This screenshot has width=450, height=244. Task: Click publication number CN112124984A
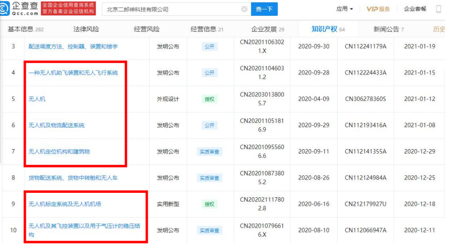tap(365, 178)
